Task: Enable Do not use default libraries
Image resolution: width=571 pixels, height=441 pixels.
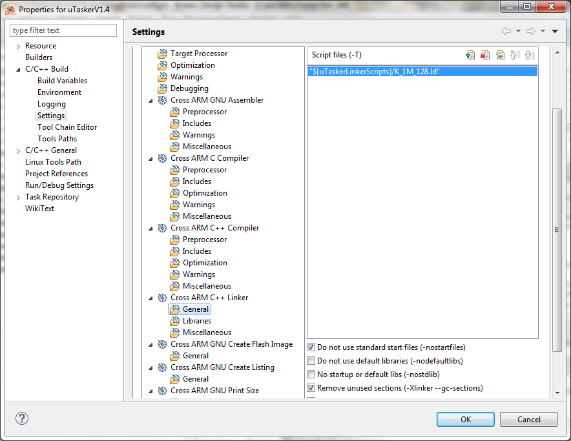Action: pyautogui.click(x=311, y=361)
